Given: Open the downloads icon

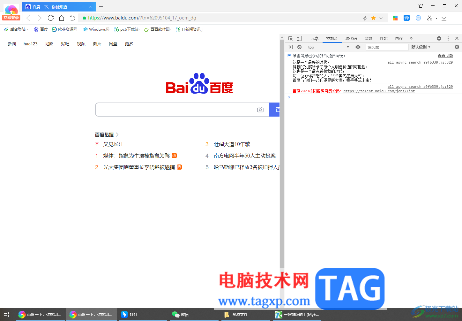Looking at the screenshot, I should click(x=444, y=18).
